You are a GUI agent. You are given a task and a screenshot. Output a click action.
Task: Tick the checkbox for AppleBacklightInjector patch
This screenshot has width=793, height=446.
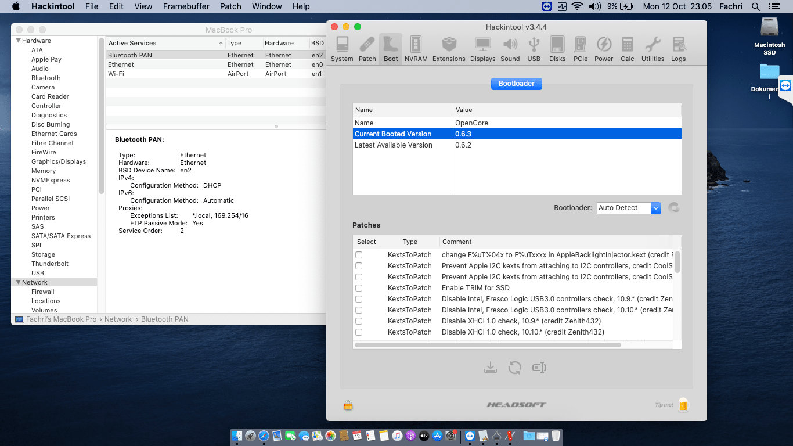(359, 255)
